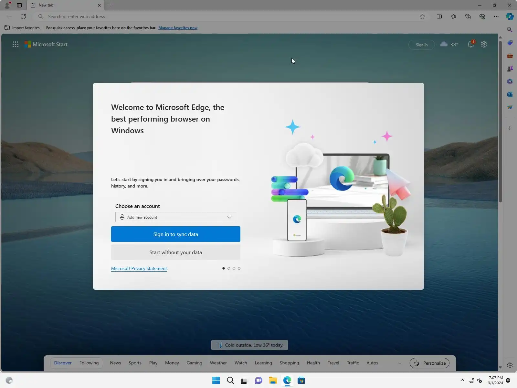Open Microsoft 365 sidebar icon
The image size is (517, 388).
point(510,81)
